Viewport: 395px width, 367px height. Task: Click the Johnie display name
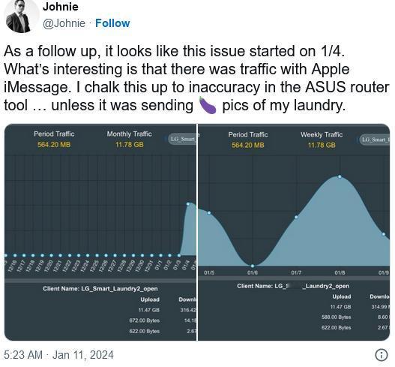61,7
